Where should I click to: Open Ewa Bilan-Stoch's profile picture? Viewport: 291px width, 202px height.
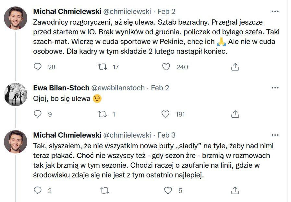coord(16,94)
